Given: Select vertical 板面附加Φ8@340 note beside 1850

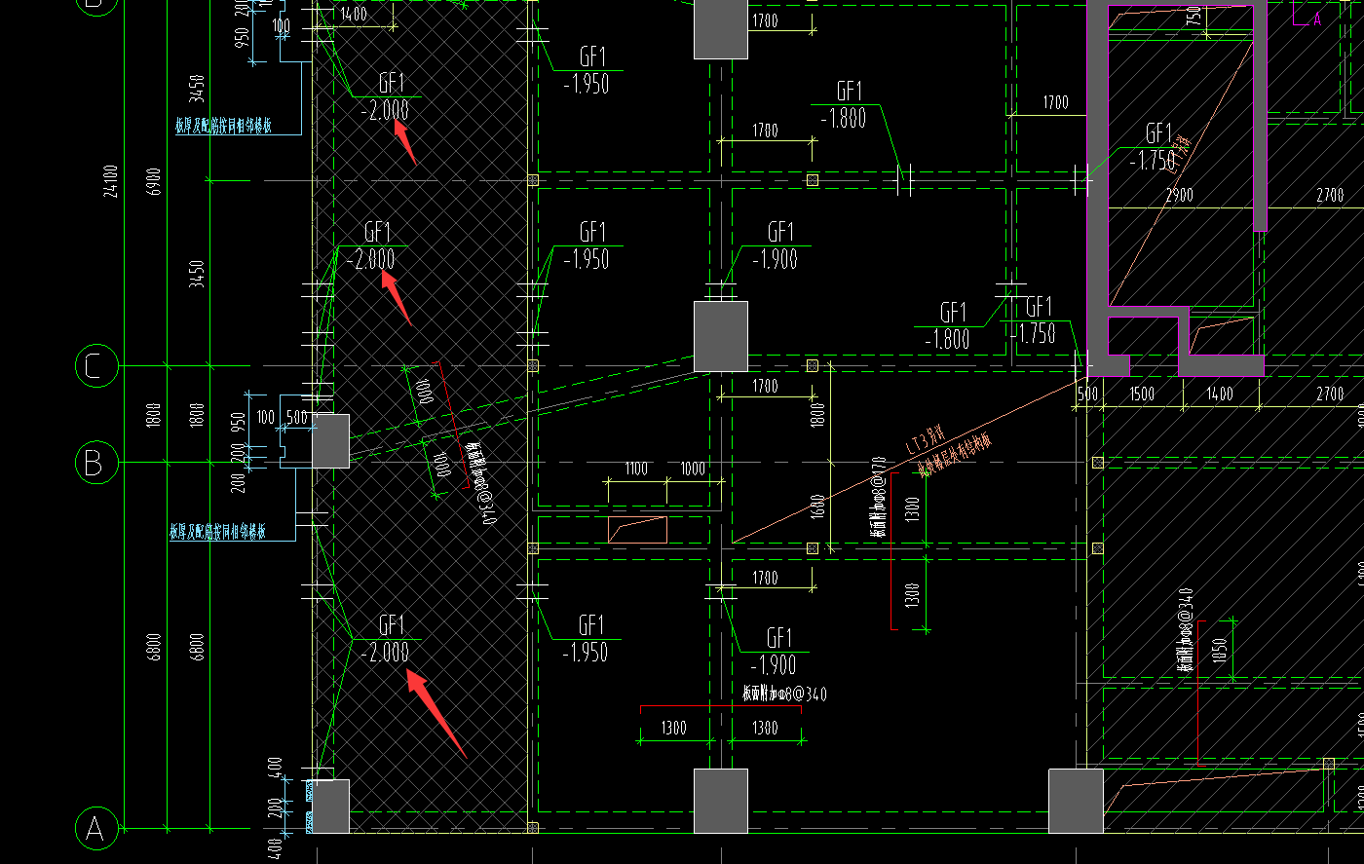Looking at the screenshot, I should (1185, 630).
